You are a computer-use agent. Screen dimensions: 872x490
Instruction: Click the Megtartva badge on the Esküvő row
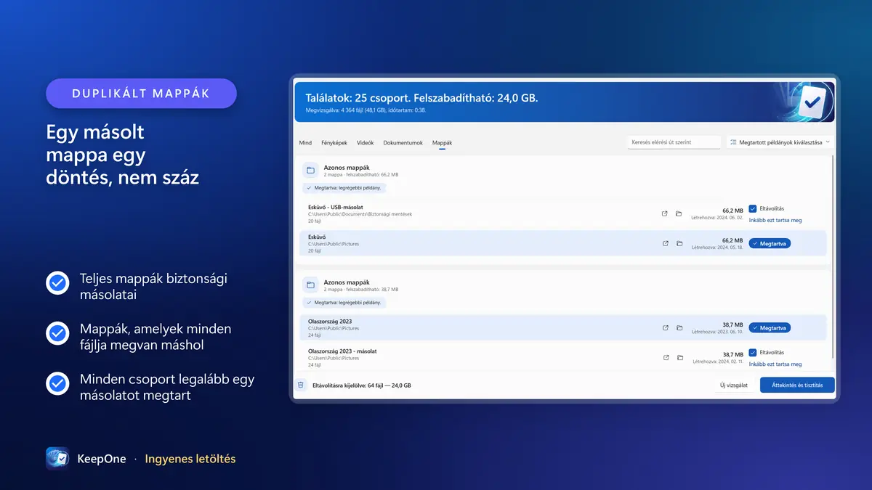(770, 243)
